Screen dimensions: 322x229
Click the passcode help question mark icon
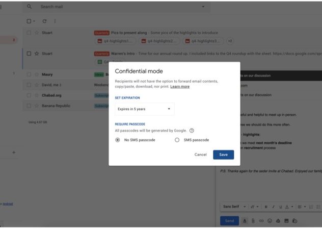(x=192, y=131)
